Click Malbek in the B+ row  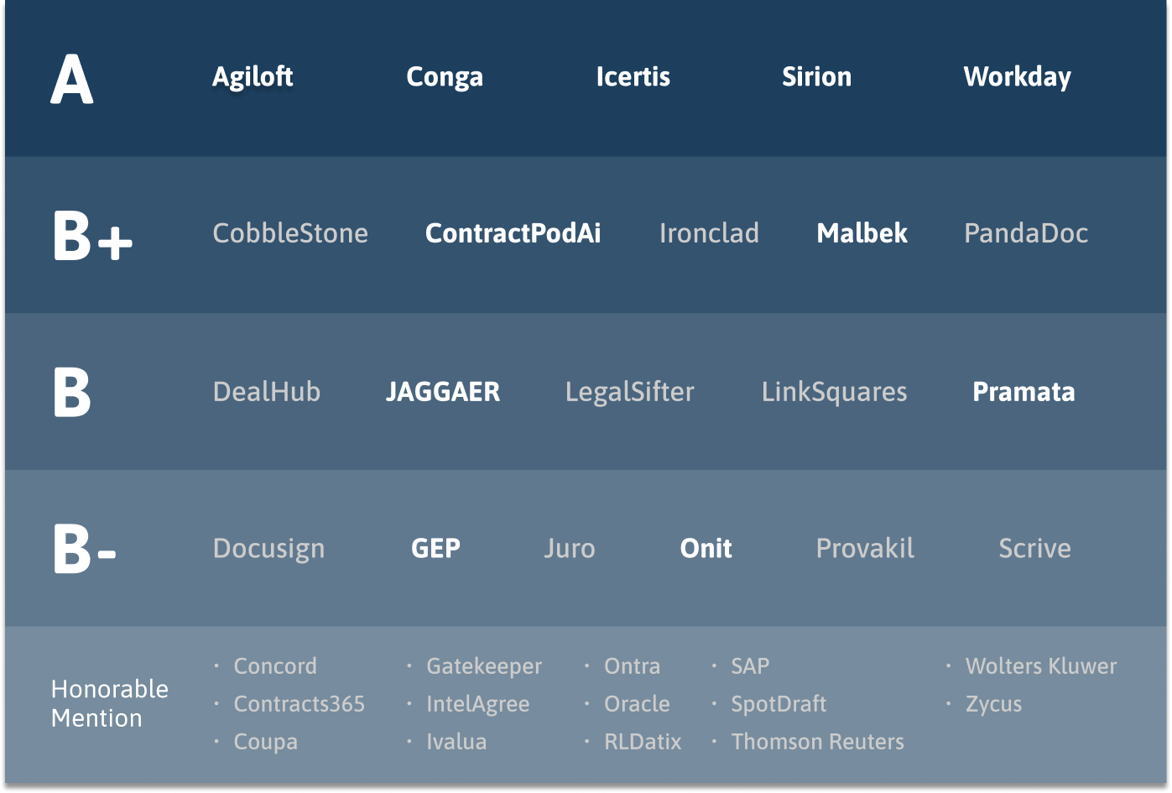(x=862, y=233)
